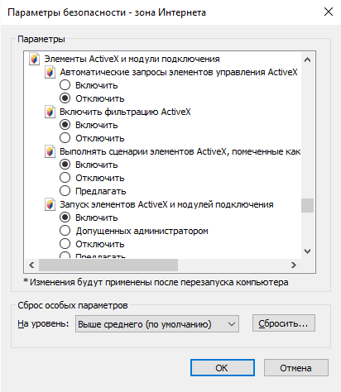Select 'Отключить' under Включить фильтрацию ActiveX
Viewport: 341px width, 392px height.
tap(65, 138)
